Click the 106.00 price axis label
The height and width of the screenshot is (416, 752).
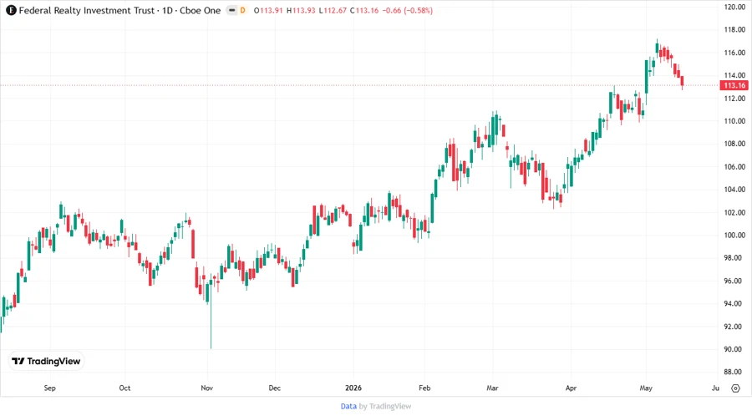[x=734, y=167]
